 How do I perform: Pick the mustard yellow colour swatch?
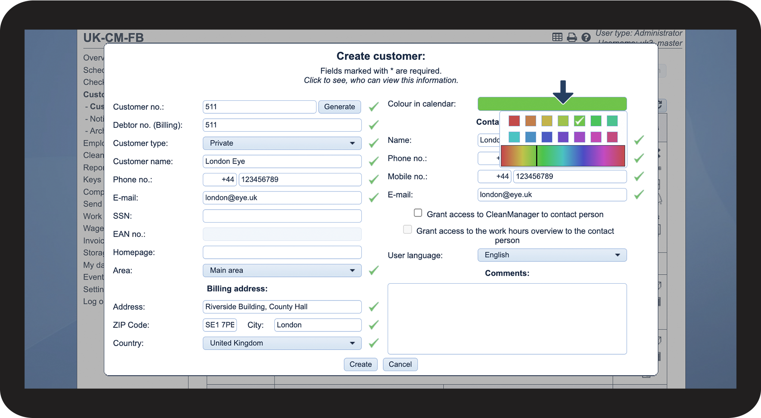547,121
